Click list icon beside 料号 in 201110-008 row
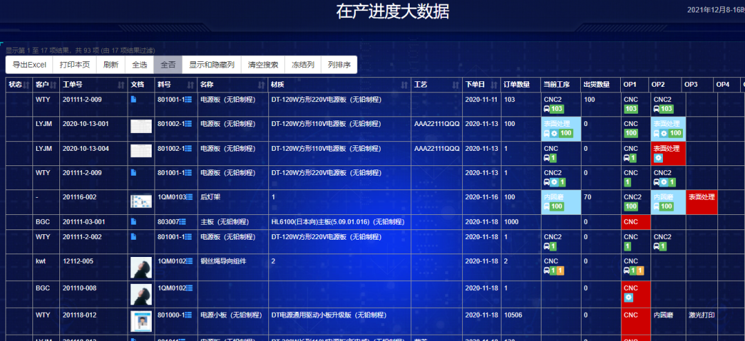 pyautogui.click(x=190, y=288)
